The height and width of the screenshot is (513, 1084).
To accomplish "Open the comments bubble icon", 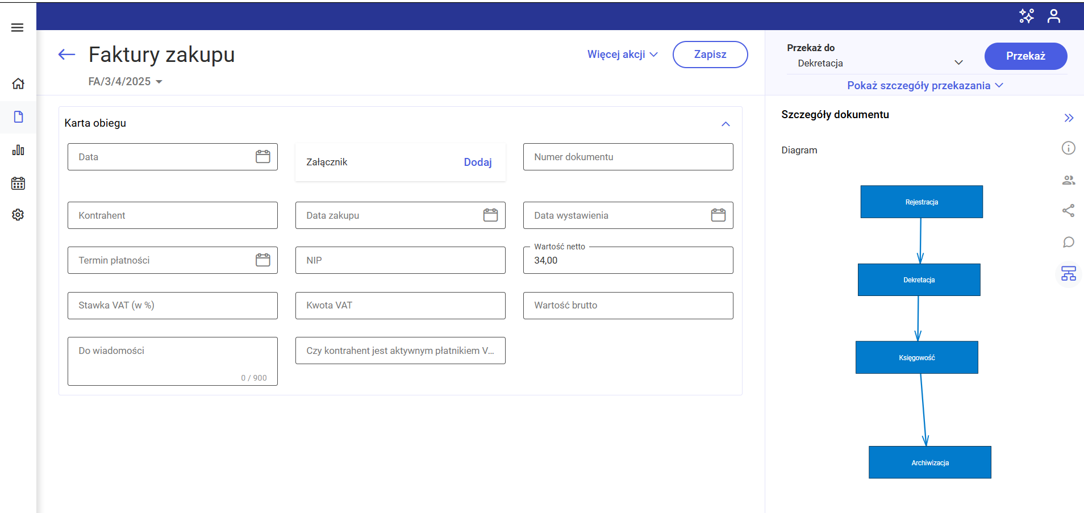I will coord(1069,243).
